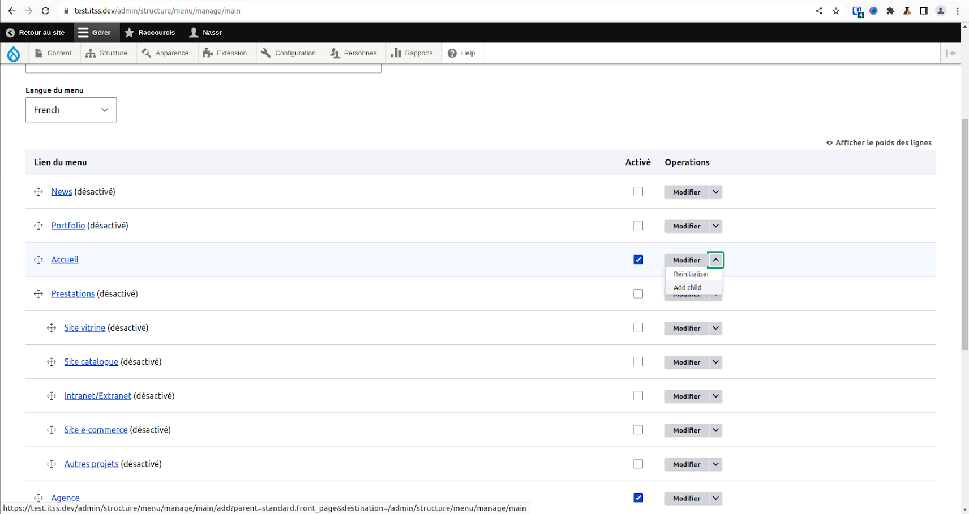Click the drag handle beside Accueil
Screen dimensions: 969x514
[x=38, y=260]
